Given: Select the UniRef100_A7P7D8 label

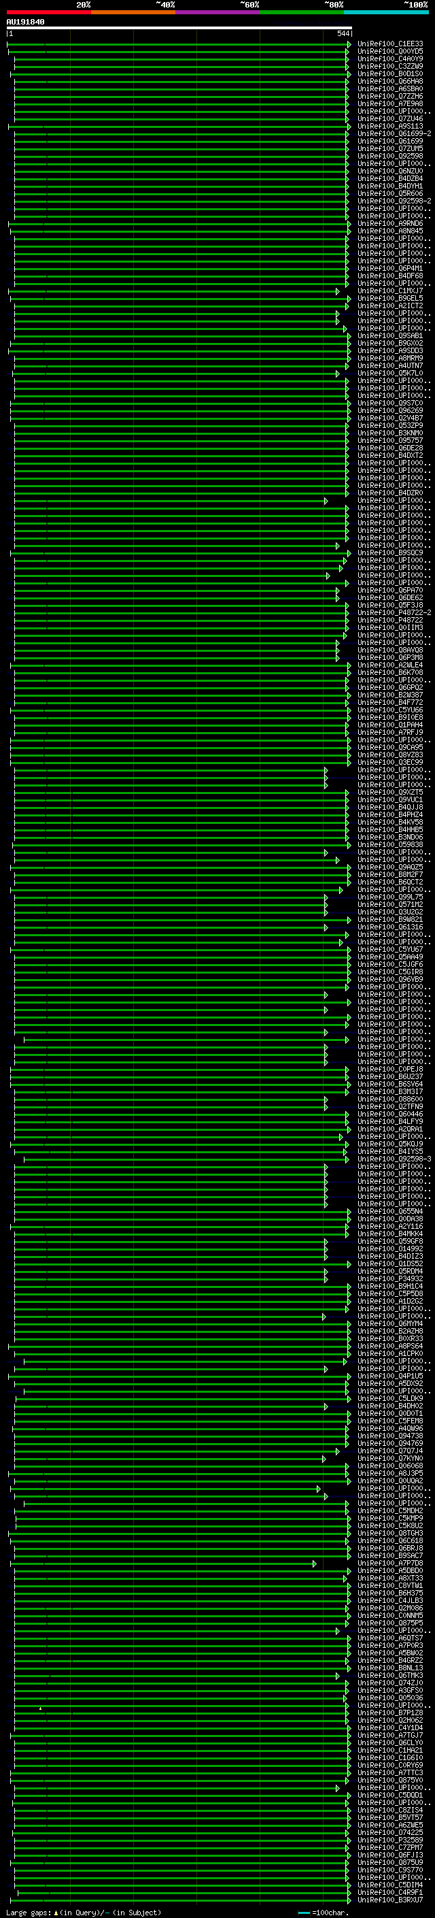Looking at the screenshot, I should click(389, 1563).
